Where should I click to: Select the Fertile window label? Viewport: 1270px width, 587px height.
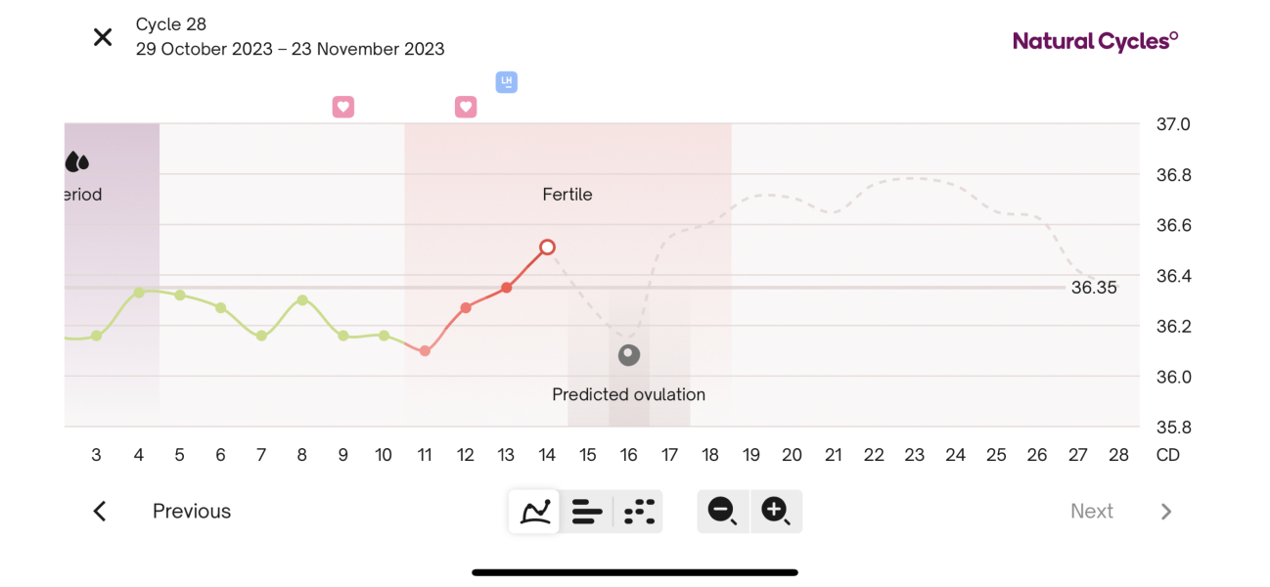click(x=567, y=194)
